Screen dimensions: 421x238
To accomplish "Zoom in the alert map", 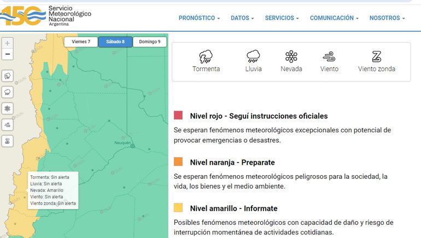I will [8, 43].
